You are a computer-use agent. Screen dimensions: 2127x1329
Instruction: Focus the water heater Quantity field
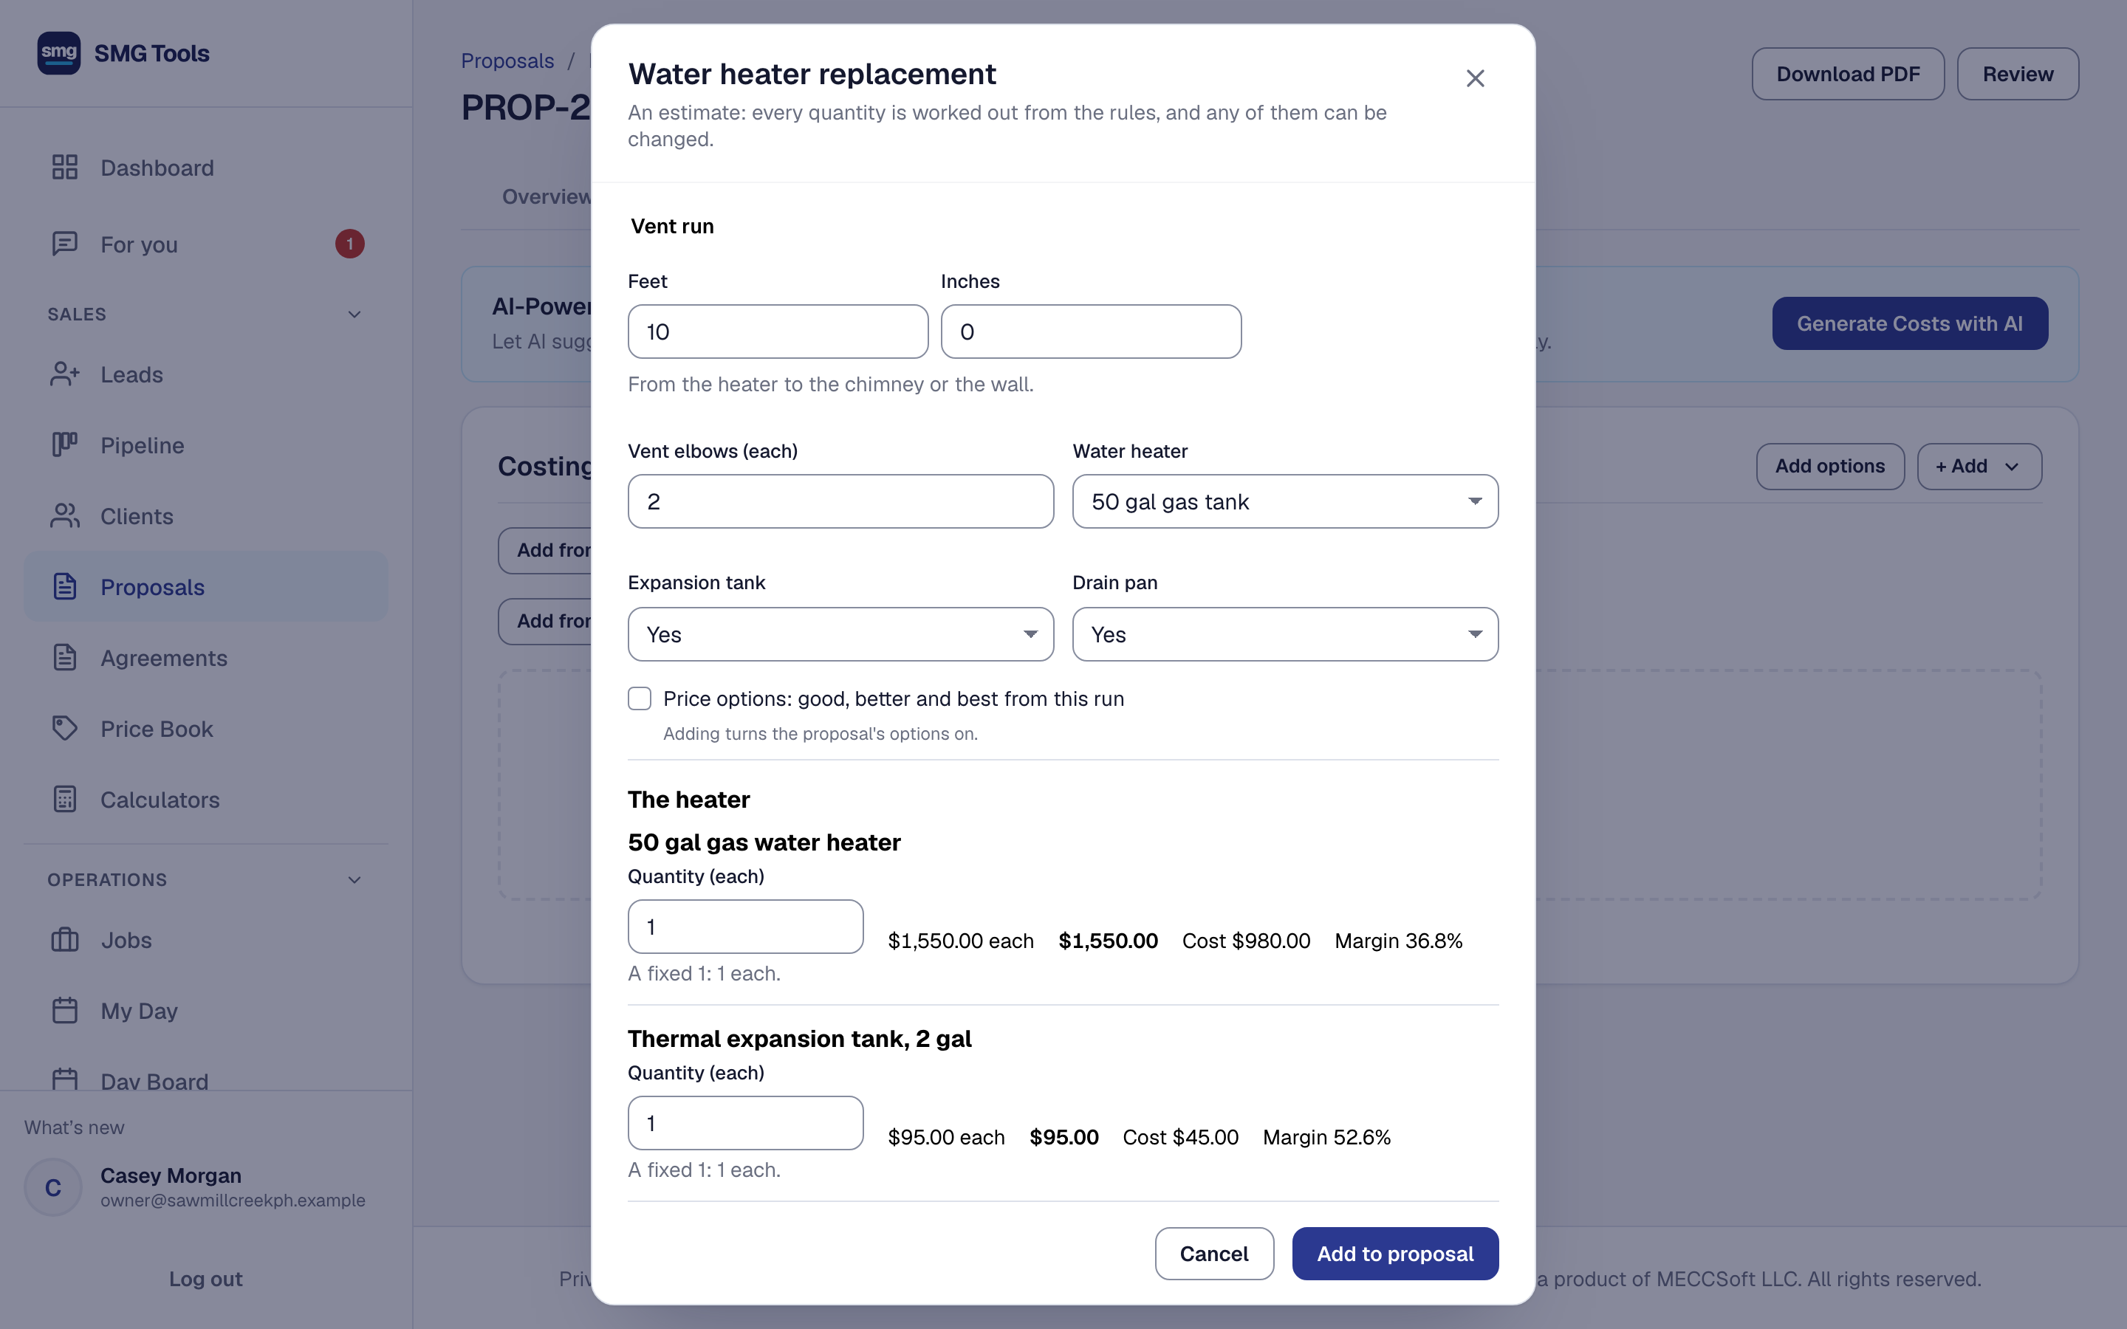pos(745,927)
